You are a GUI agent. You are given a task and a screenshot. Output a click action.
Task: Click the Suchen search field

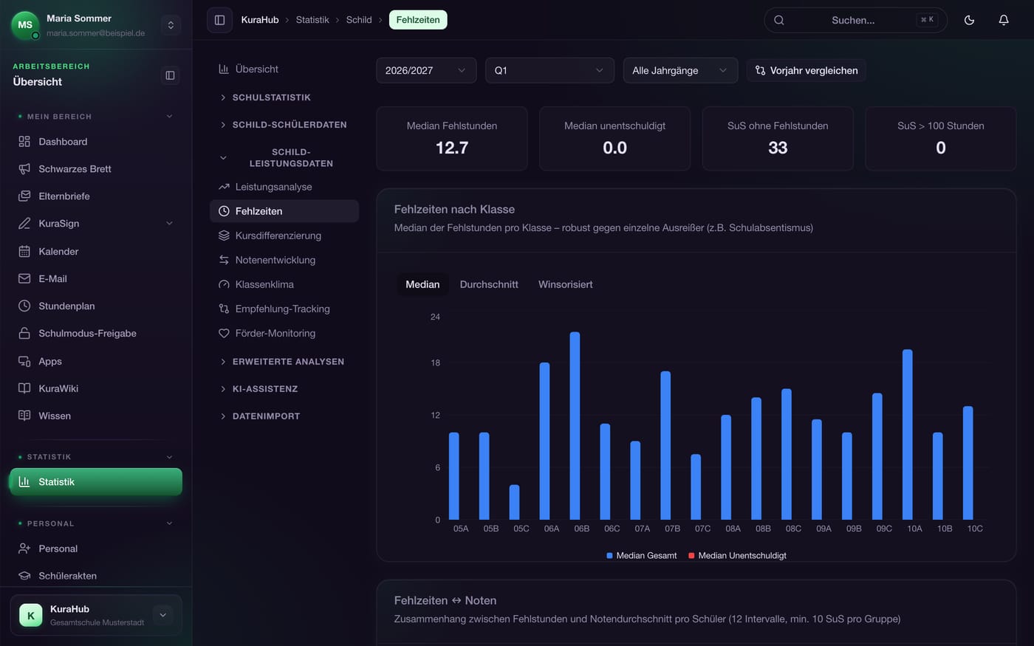[855, 20]
